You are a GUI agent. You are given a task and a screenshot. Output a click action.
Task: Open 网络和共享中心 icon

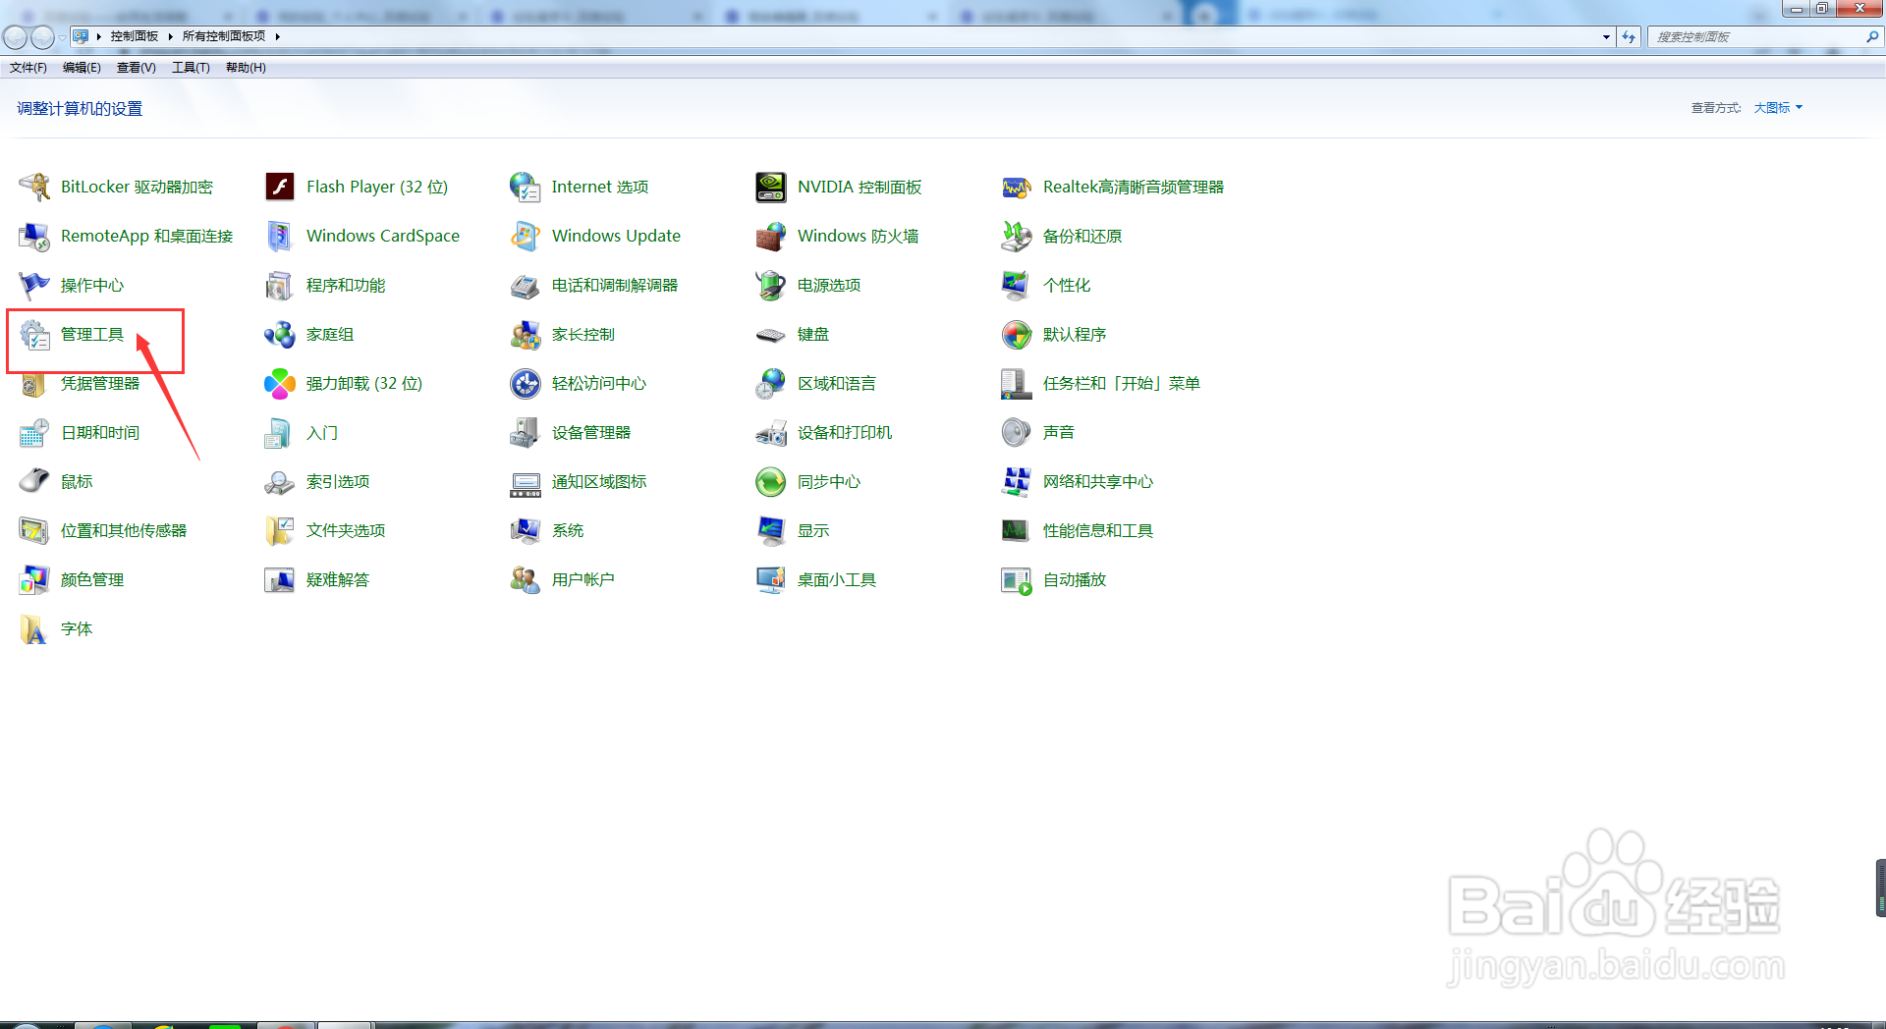tap(1017, 481)
